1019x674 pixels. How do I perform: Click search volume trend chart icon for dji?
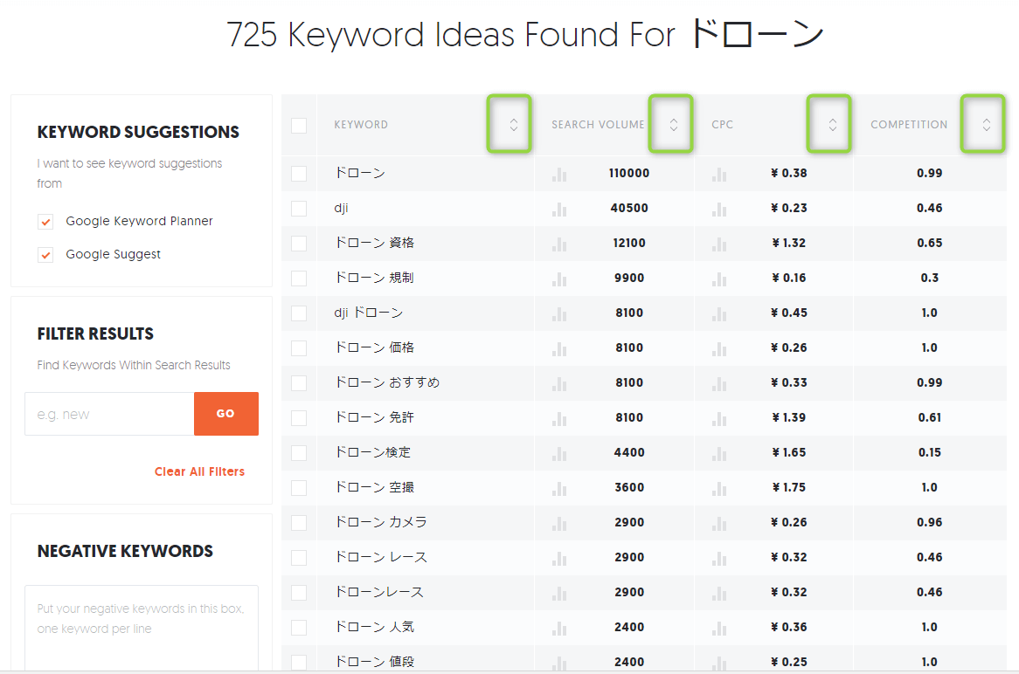tap(559, 210)
